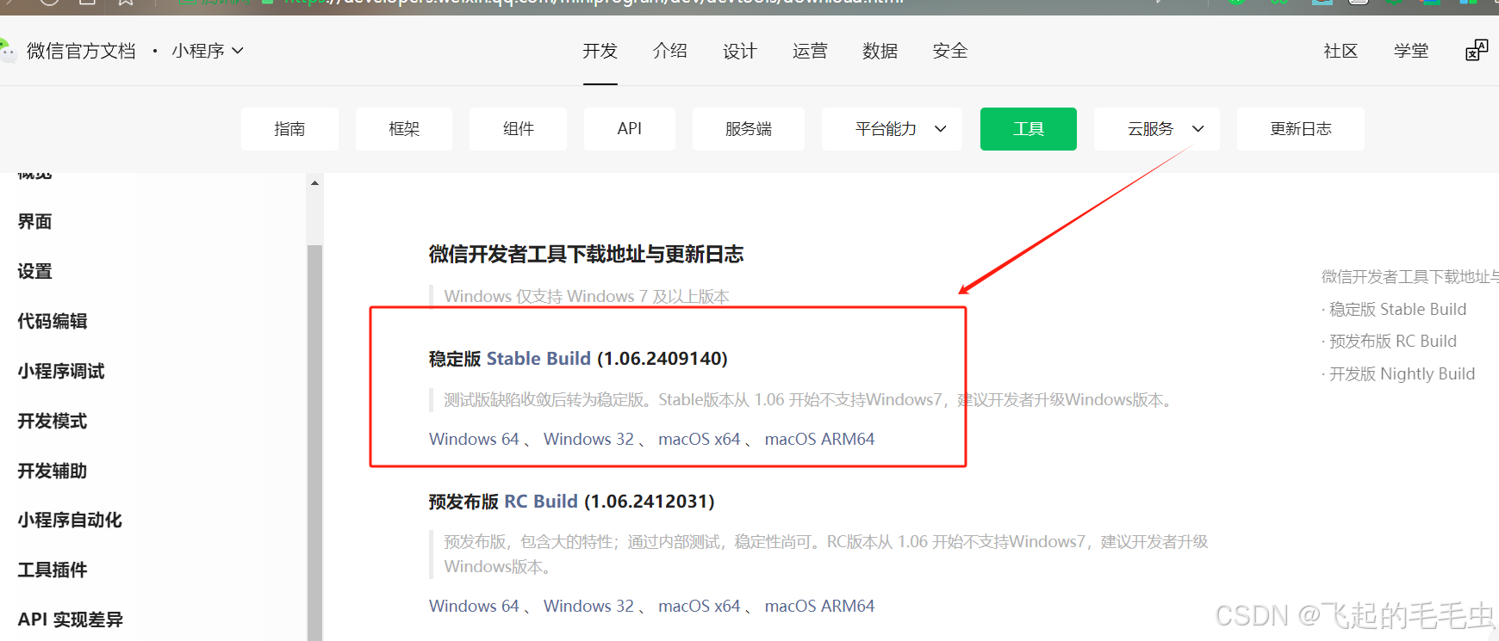
Task: Select the 组件 sub-navigation button
Action: 518,129
